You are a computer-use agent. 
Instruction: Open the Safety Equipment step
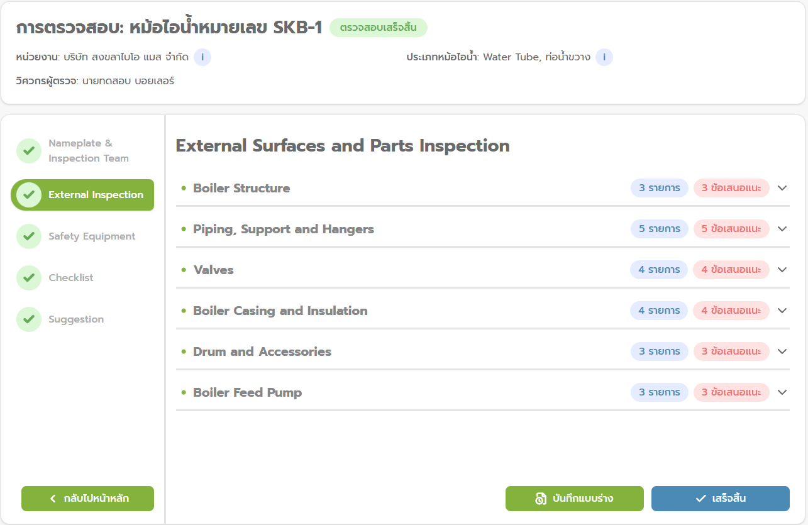click(x=92, y=236)
